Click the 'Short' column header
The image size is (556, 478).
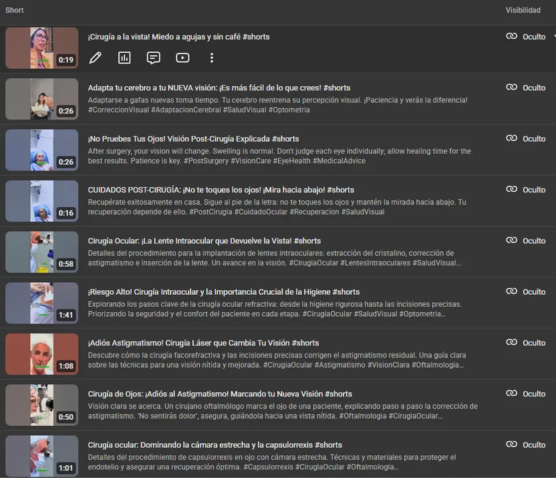[x=15, y=10]
